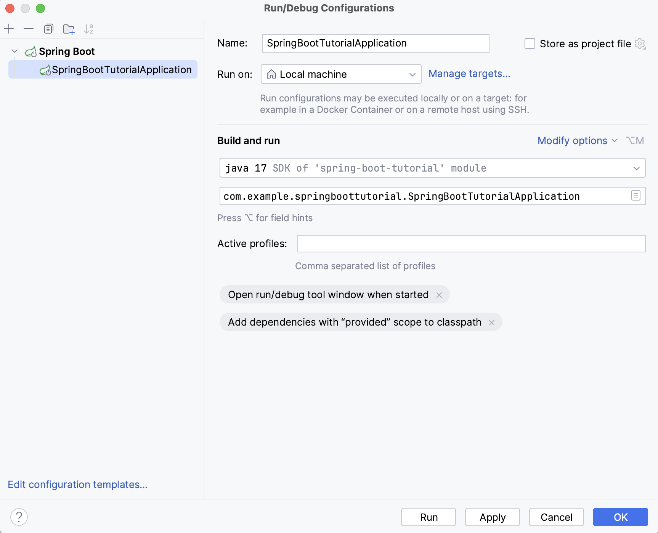The image size is (658, 533).
Task: Click the Active profiles input field
Action: pyautogui.click(x=471, y=244)
